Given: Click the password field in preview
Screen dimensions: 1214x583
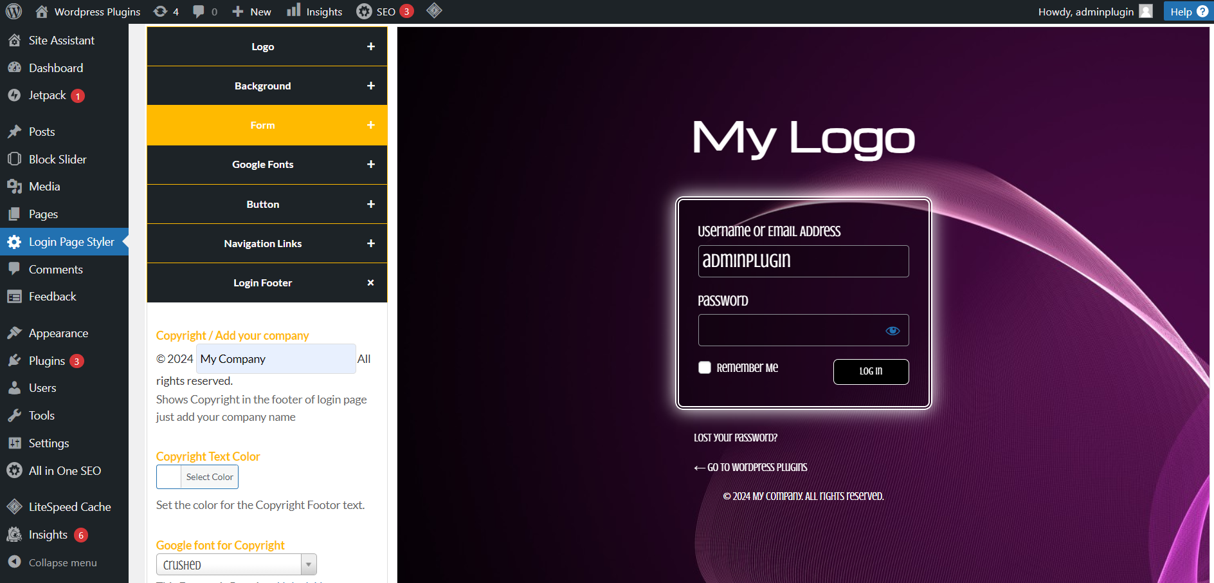Looking at the screenshot, I should click(x=803, y=330).
